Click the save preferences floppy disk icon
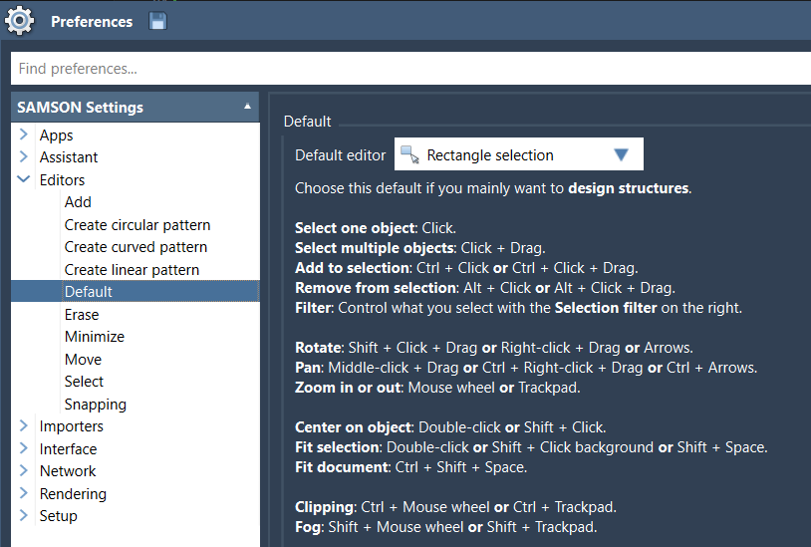 tap(157, 21)
